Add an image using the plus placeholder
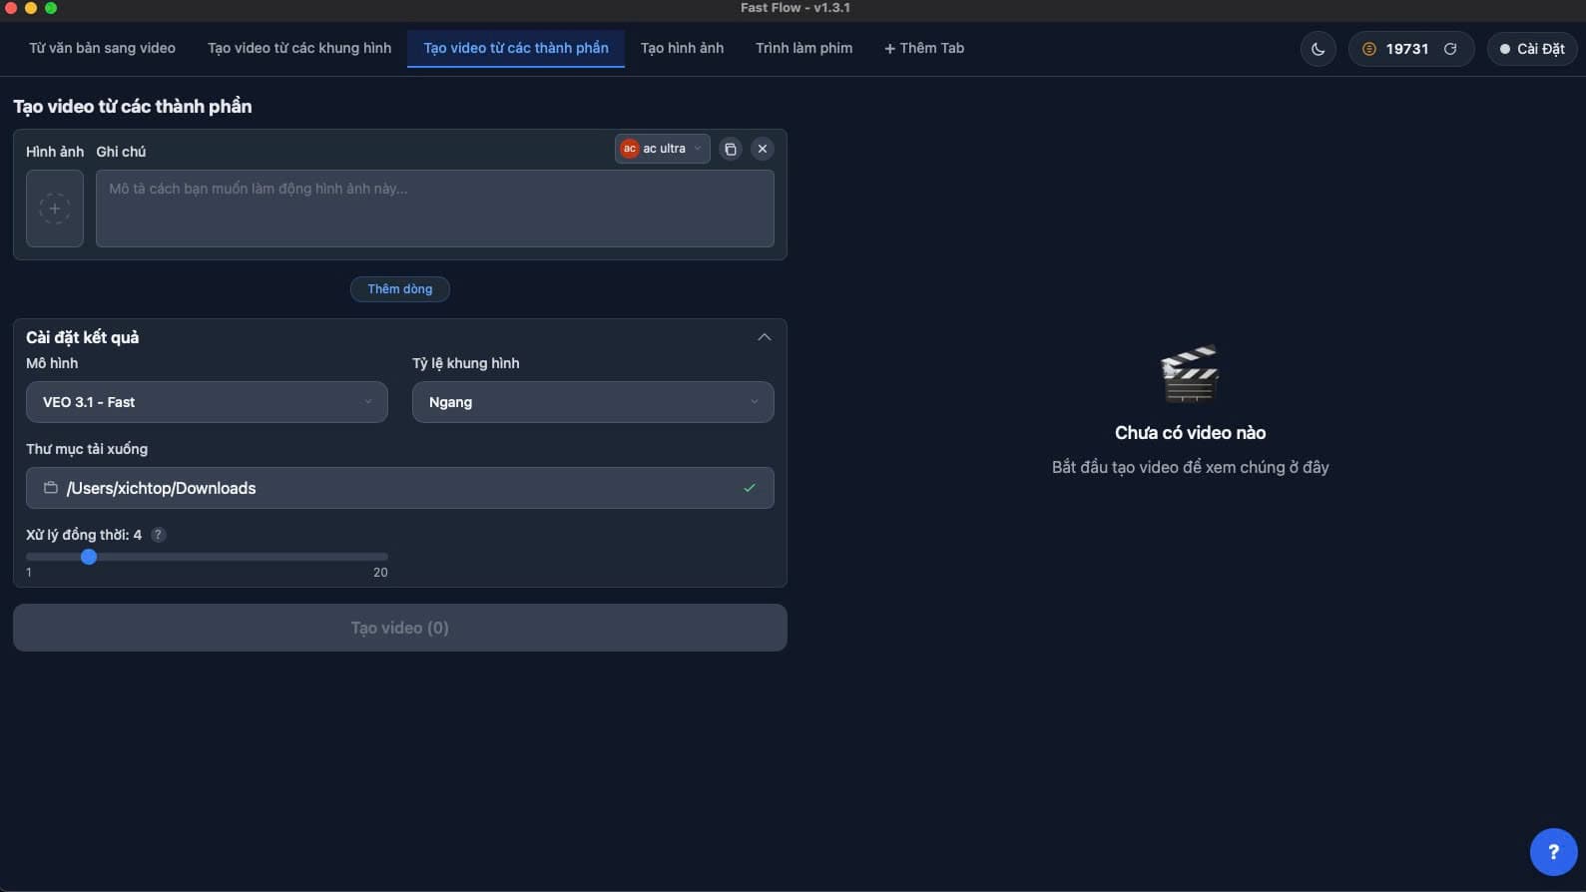This screenshot has height=892, width=1586. [x=55, y=209]
